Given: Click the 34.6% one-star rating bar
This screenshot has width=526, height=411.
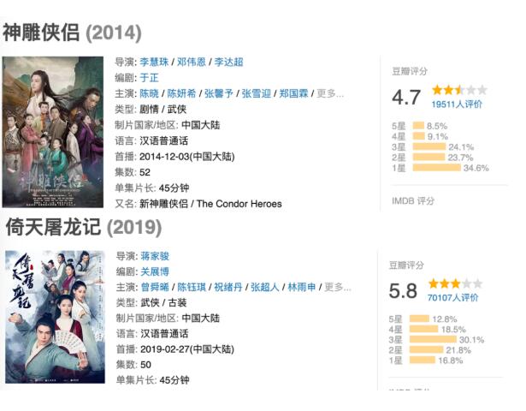Looking at the screenshot, I should pyautogui.click(x=436, y=168).
